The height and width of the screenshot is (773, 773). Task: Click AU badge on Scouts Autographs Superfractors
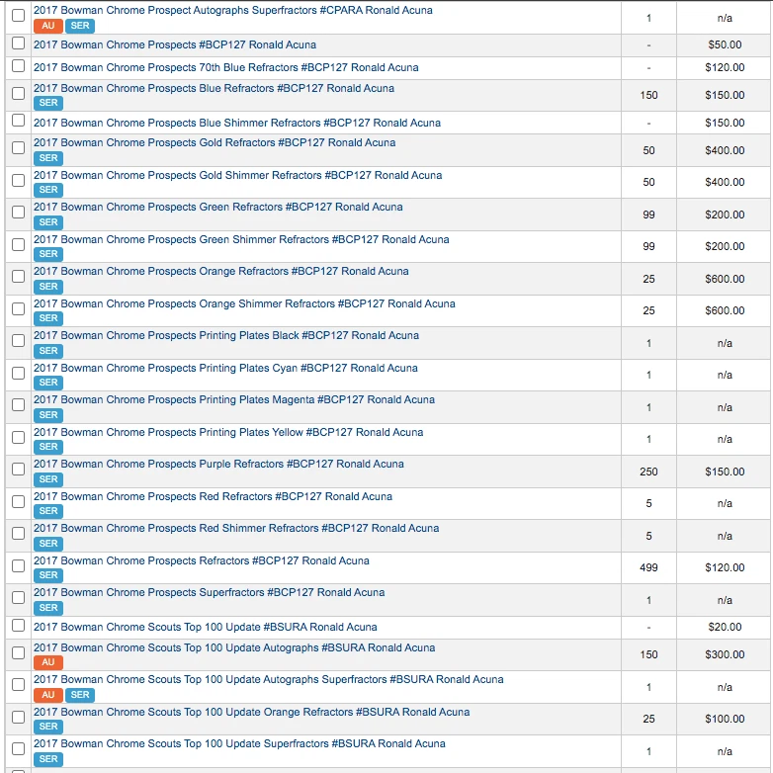[48, 695]
